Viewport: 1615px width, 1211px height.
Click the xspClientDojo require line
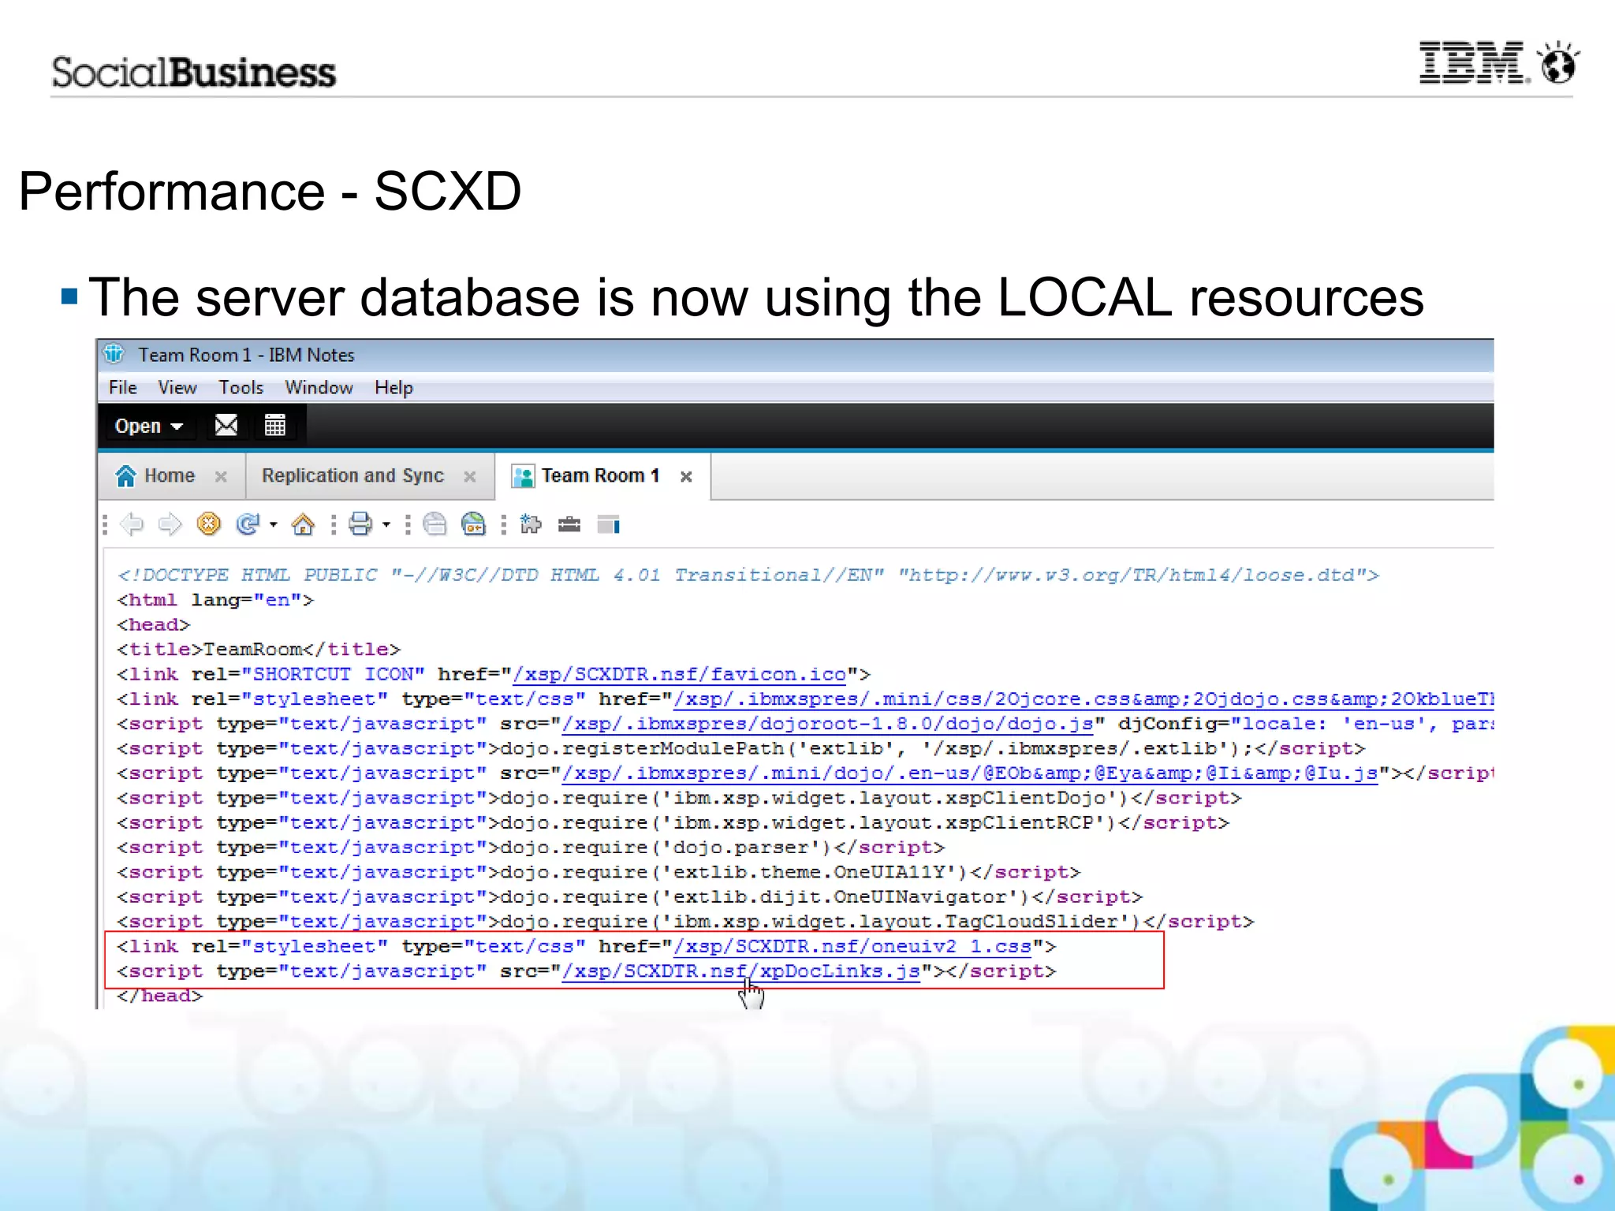pos(679,799)
